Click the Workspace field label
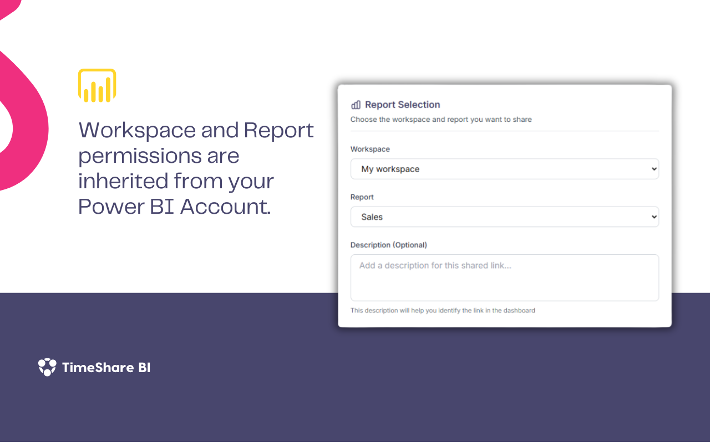 point(370,149)
